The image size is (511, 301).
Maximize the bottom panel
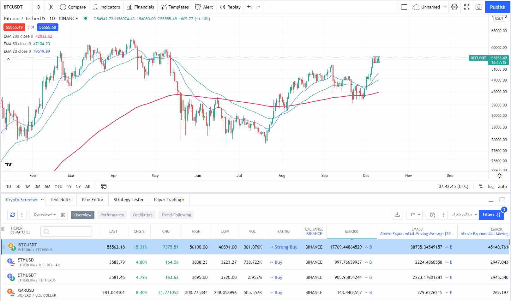click(x=502, y=200)
